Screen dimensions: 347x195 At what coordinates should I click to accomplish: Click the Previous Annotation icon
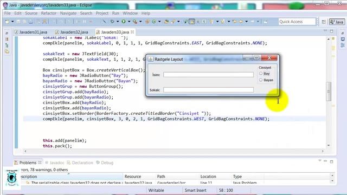223,22
